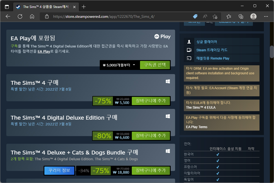Screen dimensions: 274x183
Task: Reload the Steam store page
Action: [x=20, y=17]
